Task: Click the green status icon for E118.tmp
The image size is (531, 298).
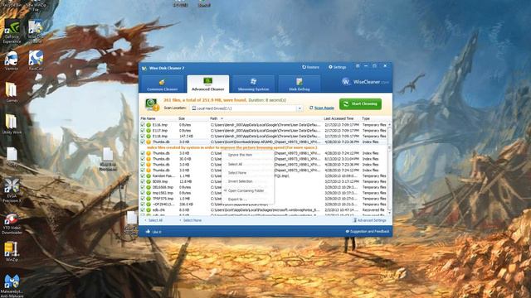Action: (149, 136)
